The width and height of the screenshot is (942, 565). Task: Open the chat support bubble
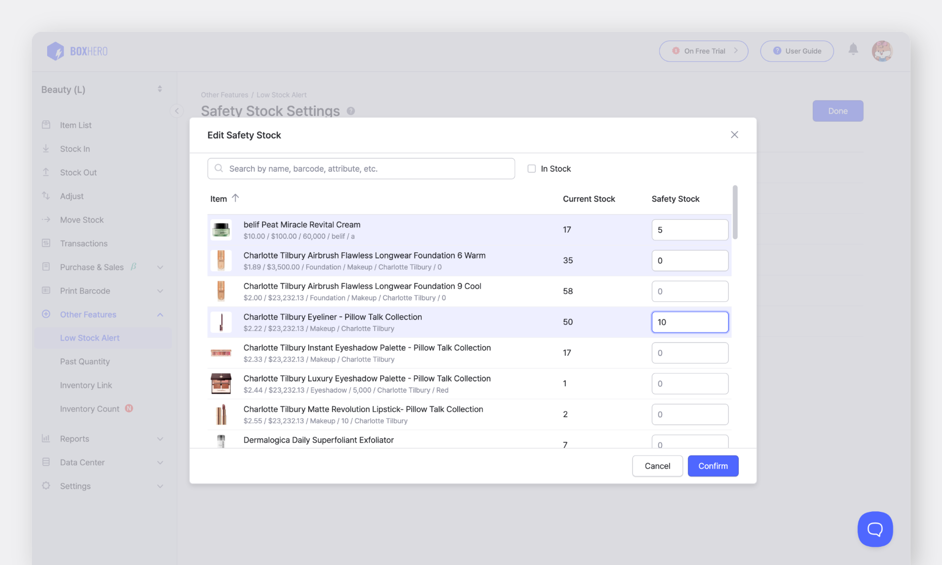(x=875, y=529)
